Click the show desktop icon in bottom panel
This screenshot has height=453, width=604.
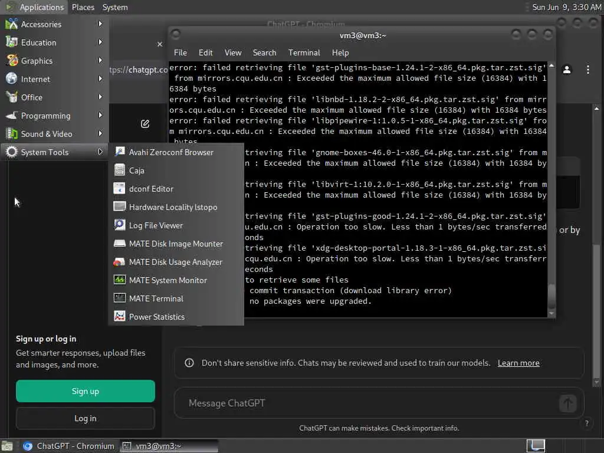tap(7, 447)
